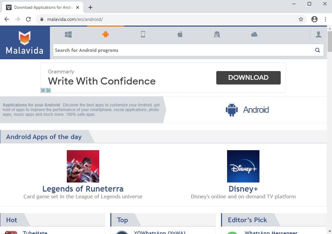This screenshot has height=234, width=332.
Task: Open the Disney+ title link
Action: (x=243, y=189)
